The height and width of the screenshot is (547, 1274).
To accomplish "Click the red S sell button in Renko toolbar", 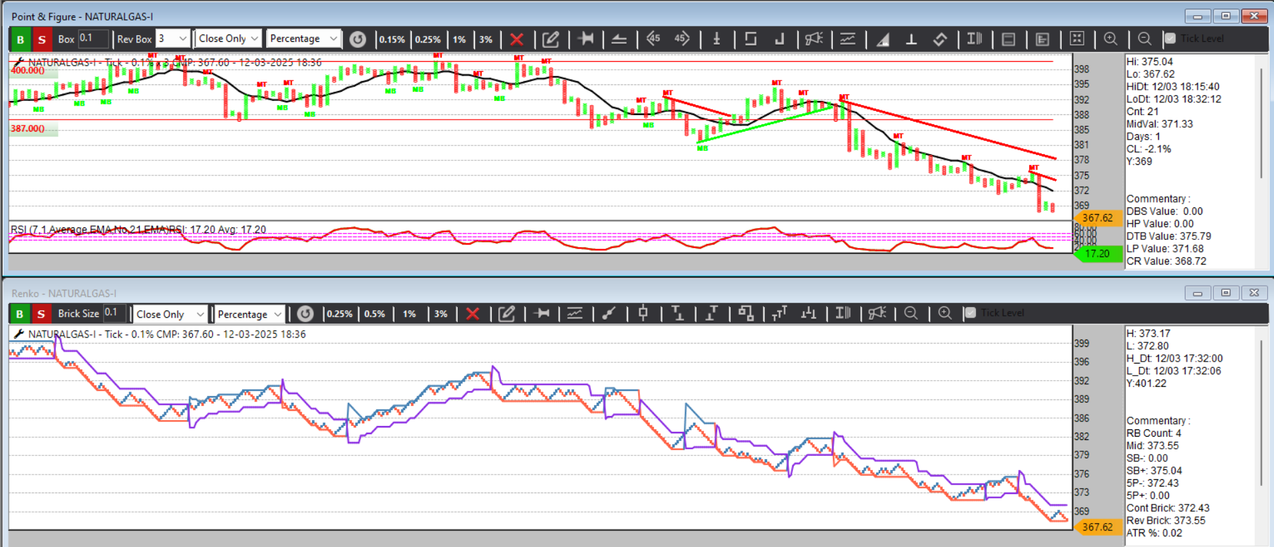I will point(41,314).
